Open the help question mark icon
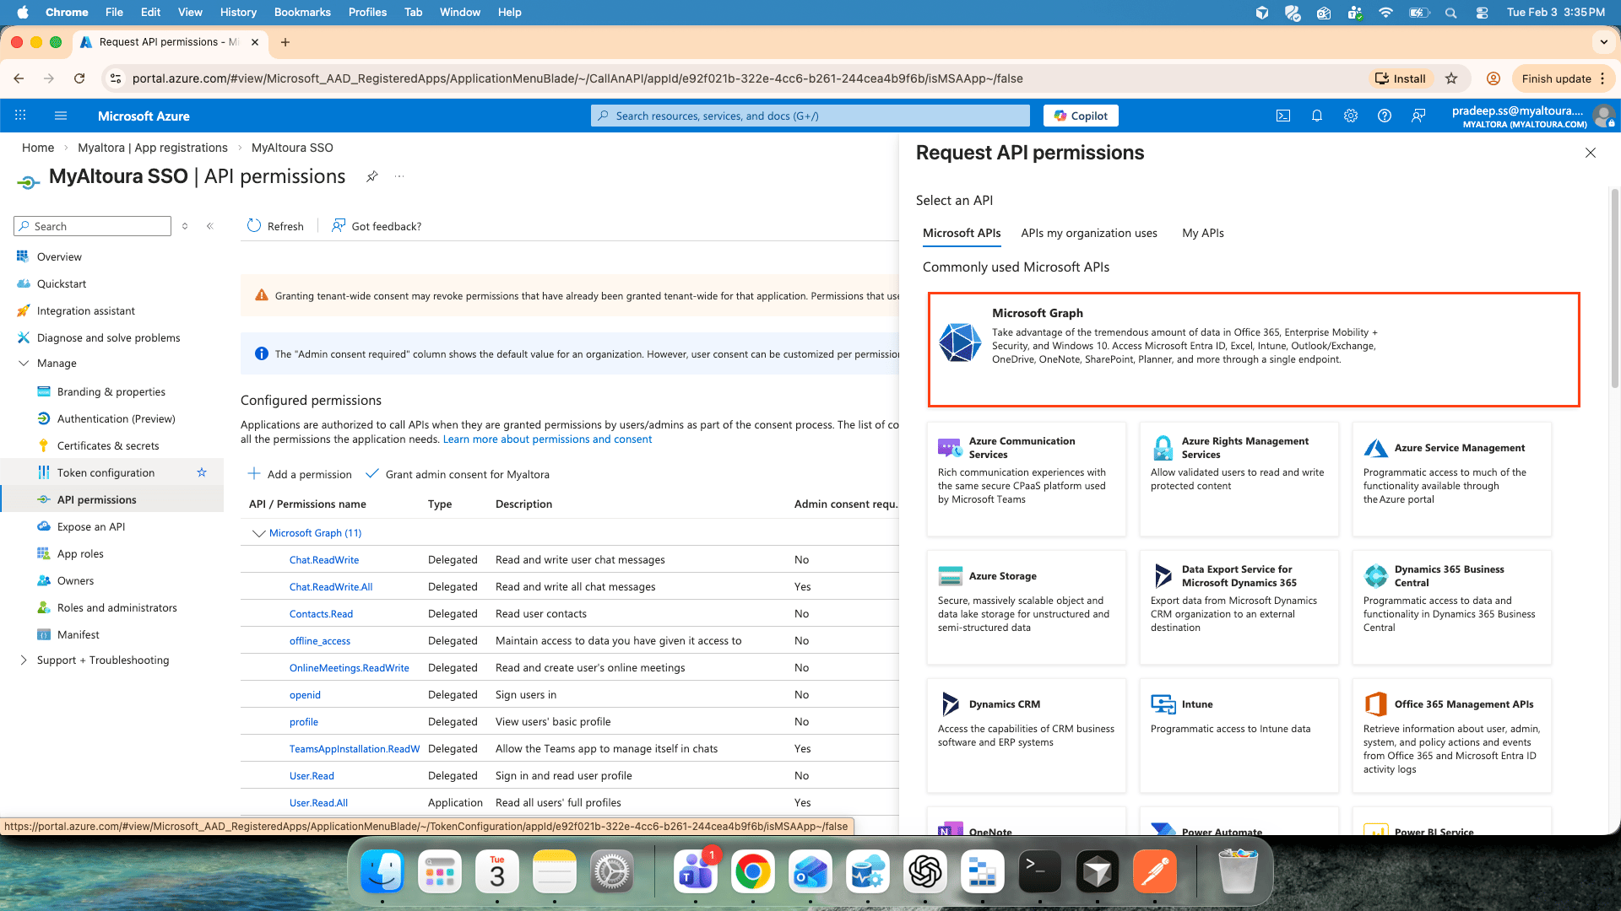The image size is (1621, 911). click(1385, 116)
